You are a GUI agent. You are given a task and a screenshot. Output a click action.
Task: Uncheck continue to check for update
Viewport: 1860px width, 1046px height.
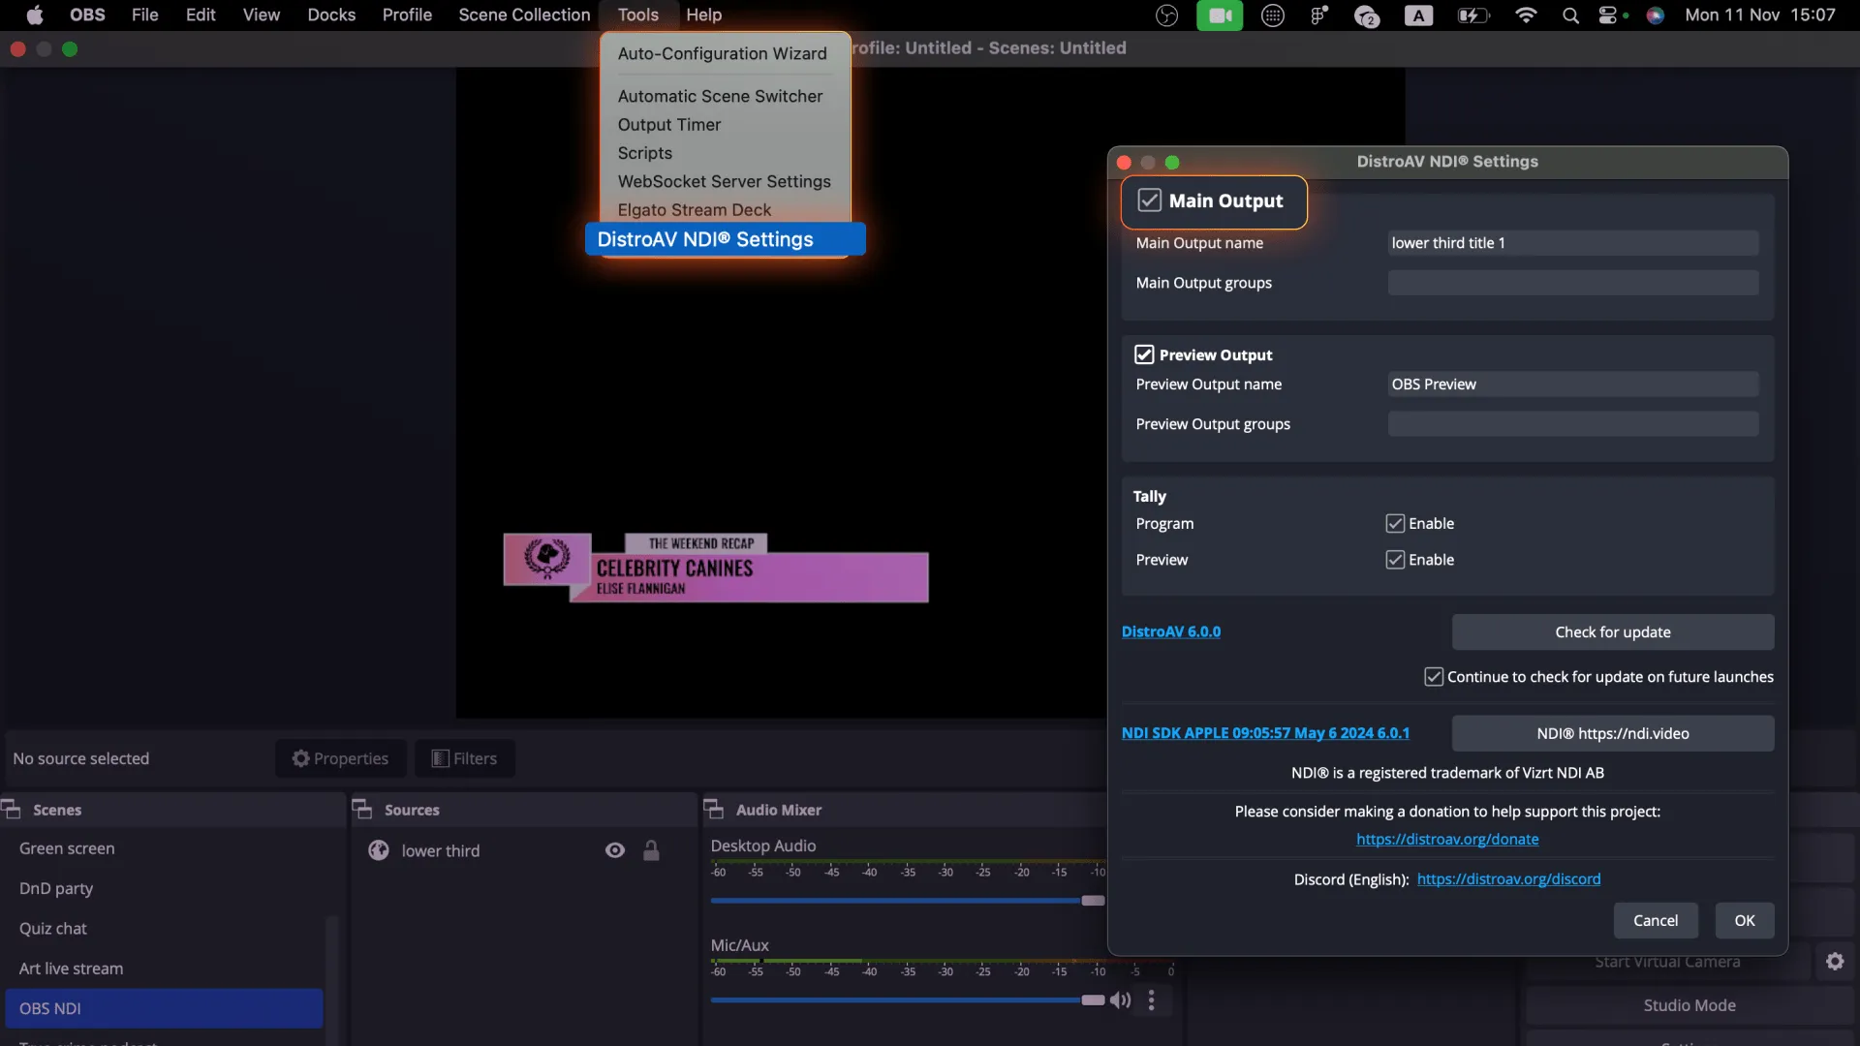[1434, 677]
